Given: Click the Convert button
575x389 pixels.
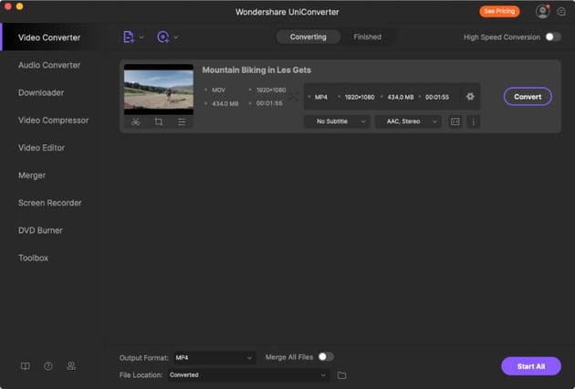Looking at the screenshot, I should click(x=528, y=97).
